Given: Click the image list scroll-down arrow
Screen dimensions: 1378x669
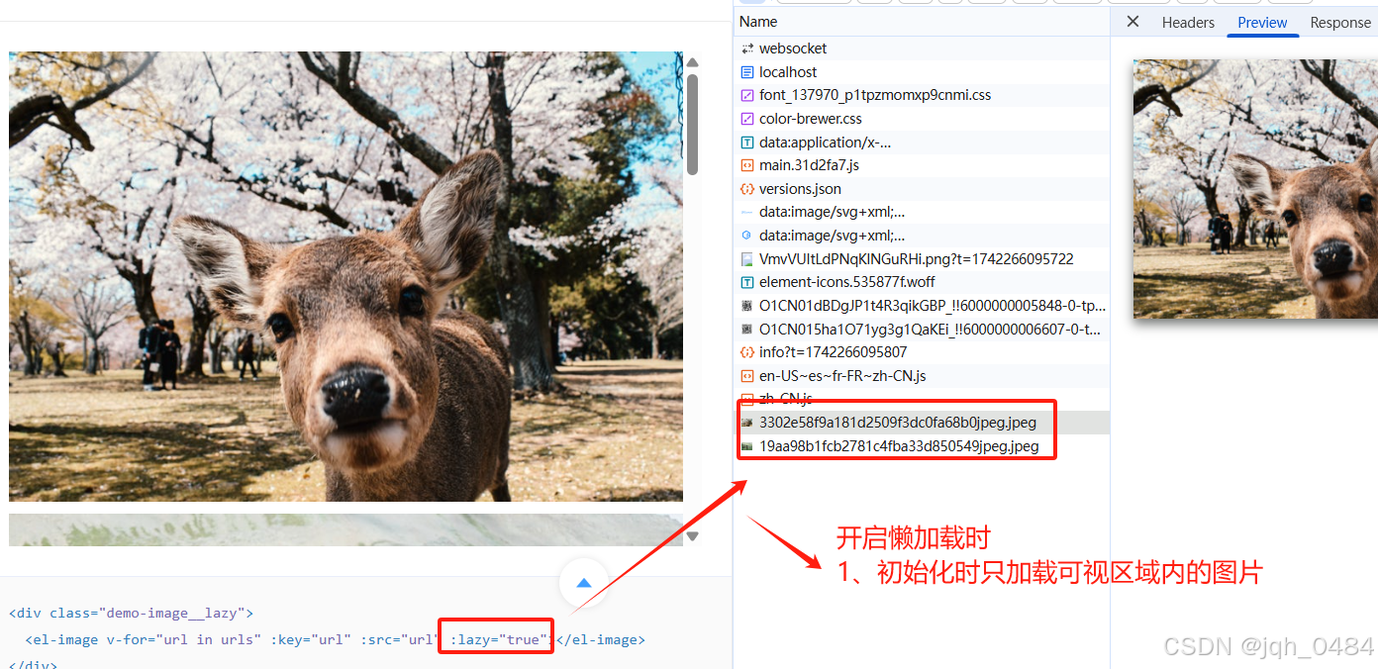Looking at the screenshot, I should coord(693,536).
